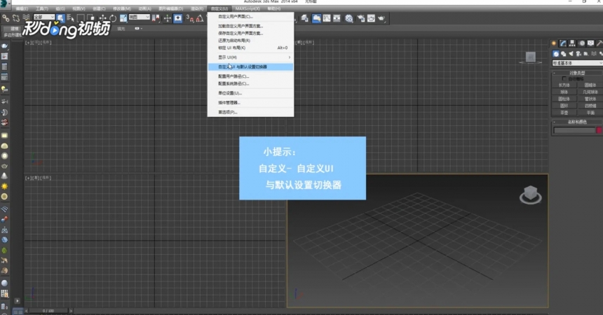This screenshot has width=603, height=315.
Task: Select Custom UI and Defaults Switcher entry
Action: coord(250,66)
